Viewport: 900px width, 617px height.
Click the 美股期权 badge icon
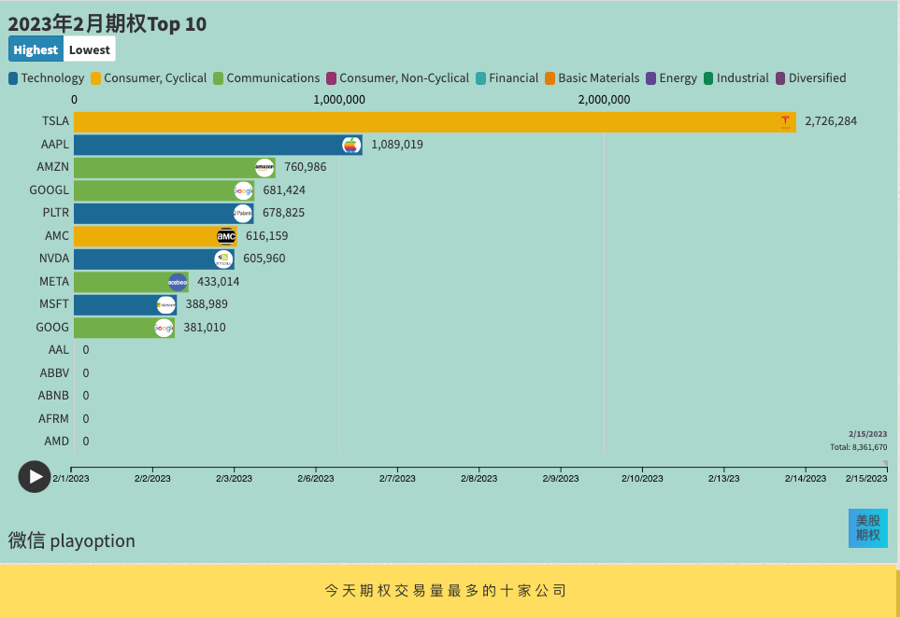(x=868, y=528)
